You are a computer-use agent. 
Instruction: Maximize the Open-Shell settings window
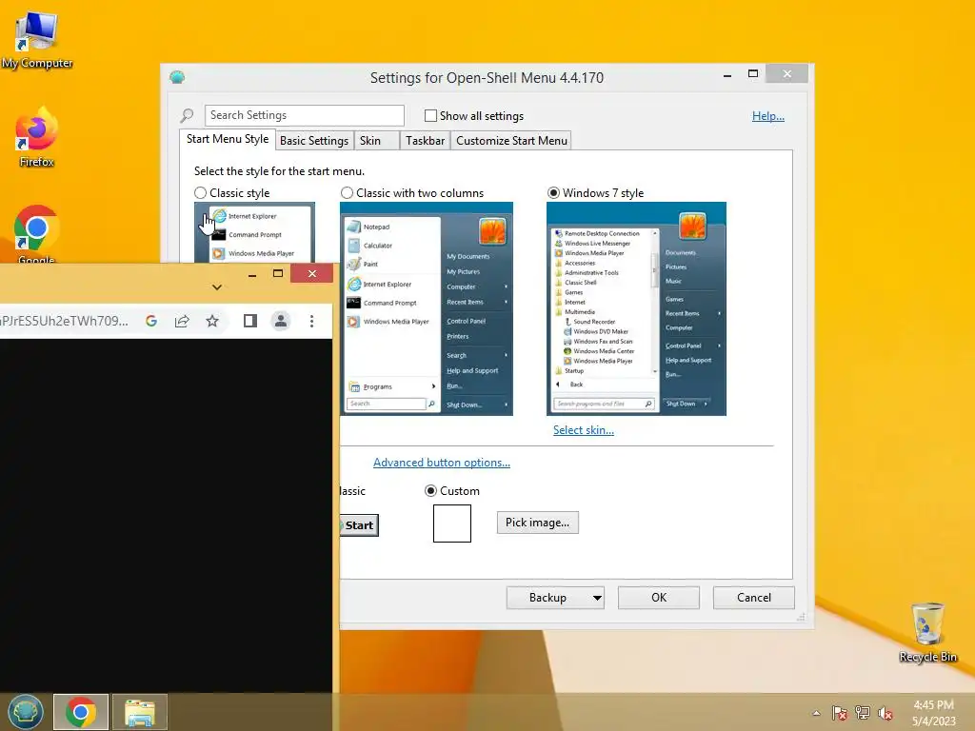click(753, 74)
